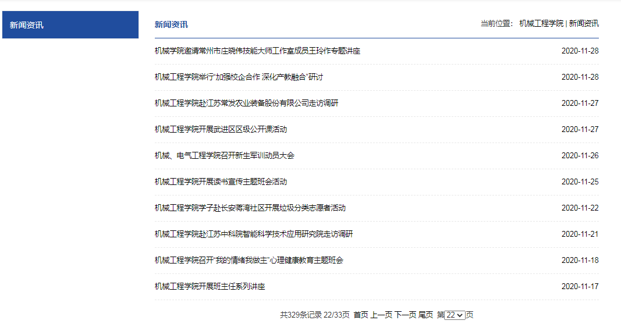621x331 pixels.
Task: Open article on 垃圾分类志愿者活动
Action: (x=250, y=208)
